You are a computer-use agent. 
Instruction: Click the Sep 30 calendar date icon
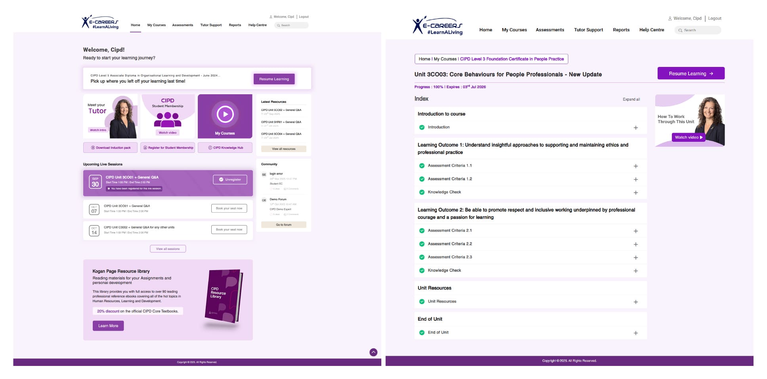click(95, 182)
